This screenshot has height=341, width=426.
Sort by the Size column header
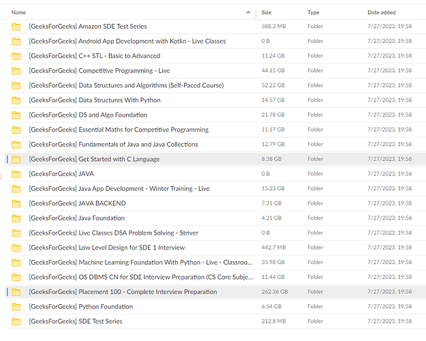267,12
